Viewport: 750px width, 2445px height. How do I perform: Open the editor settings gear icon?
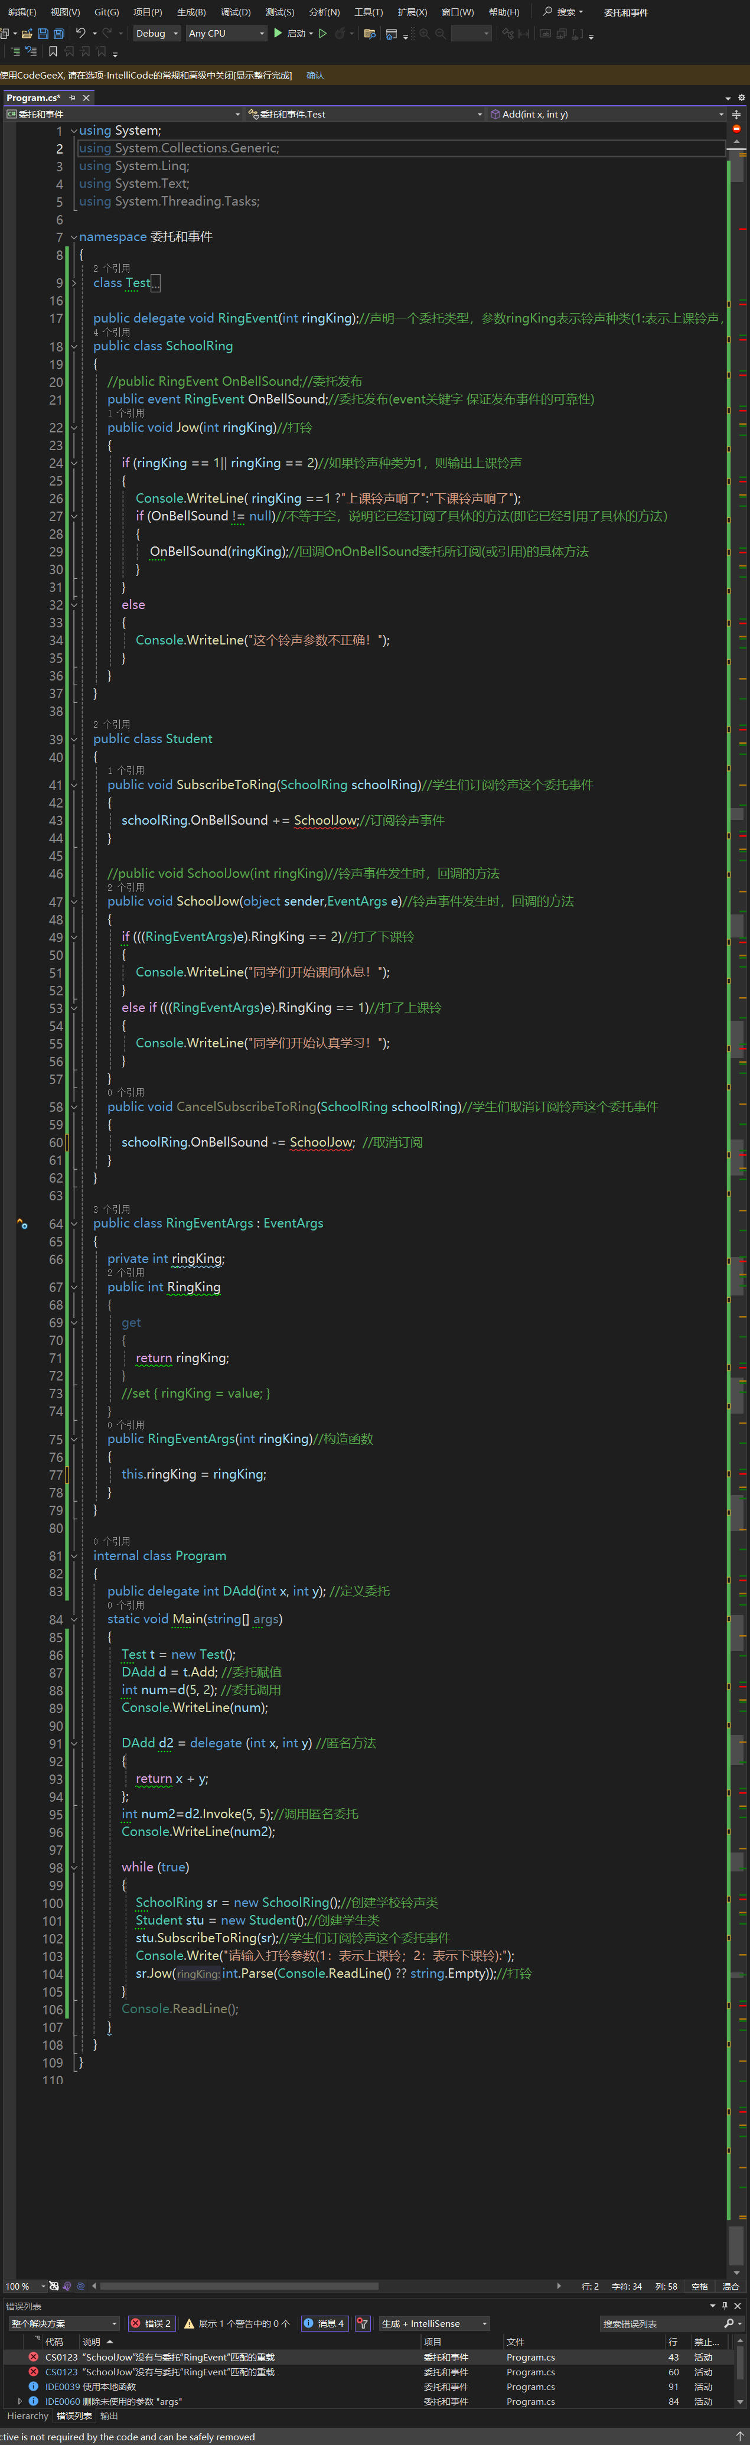(742, 97)
